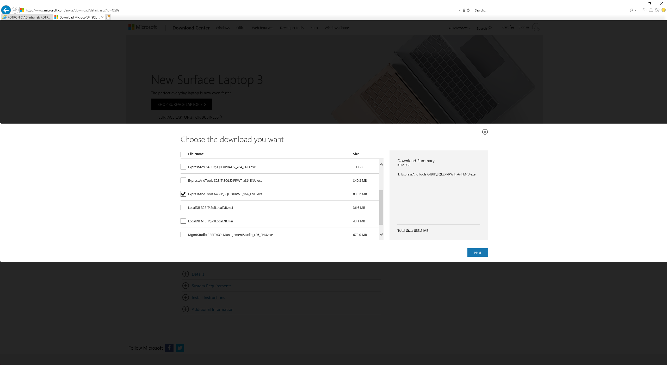Viewport: 667px width, 365px height.
Task: Click the Next button
Action: tap(477, 252)
